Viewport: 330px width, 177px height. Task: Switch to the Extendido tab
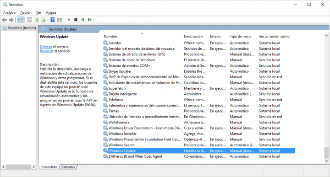(49, 167)
